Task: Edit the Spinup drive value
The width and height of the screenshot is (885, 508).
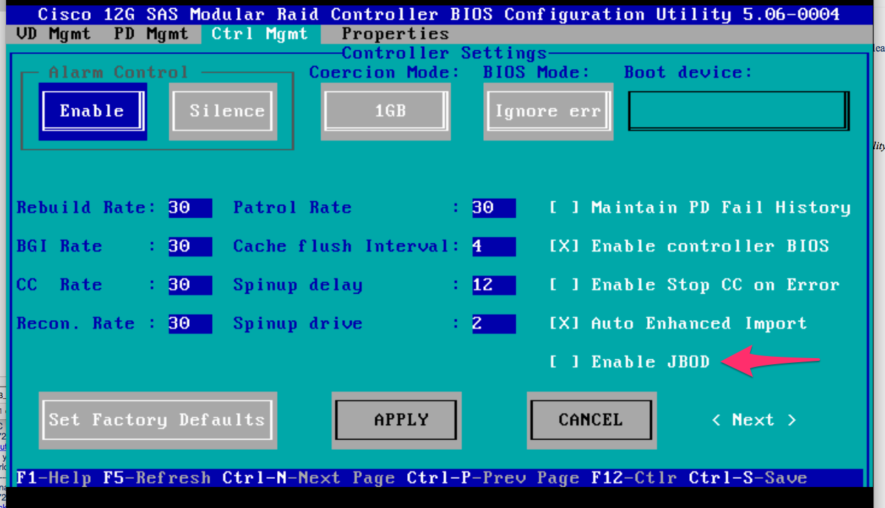Action: tap(493, 324)
